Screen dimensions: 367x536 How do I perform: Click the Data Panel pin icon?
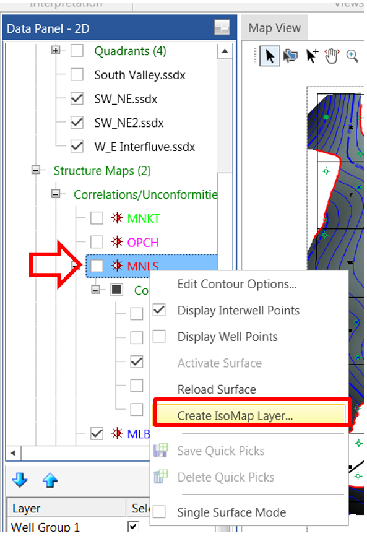coord(222,27)
